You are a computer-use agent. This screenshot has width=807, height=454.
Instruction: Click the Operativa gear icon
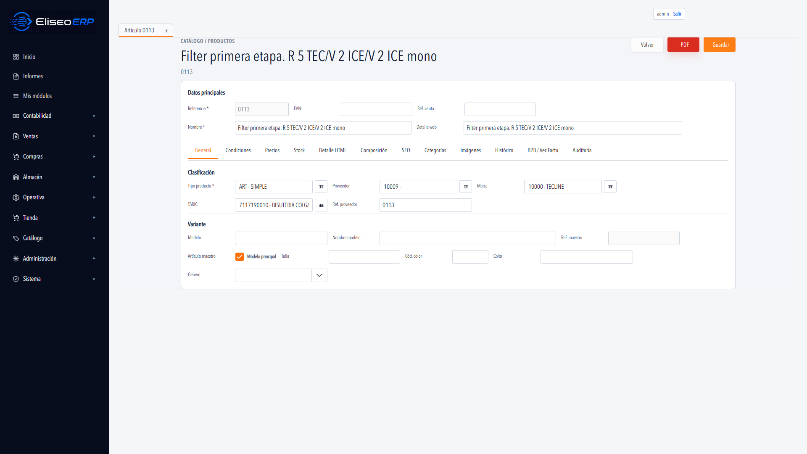[x=16, y=197]
